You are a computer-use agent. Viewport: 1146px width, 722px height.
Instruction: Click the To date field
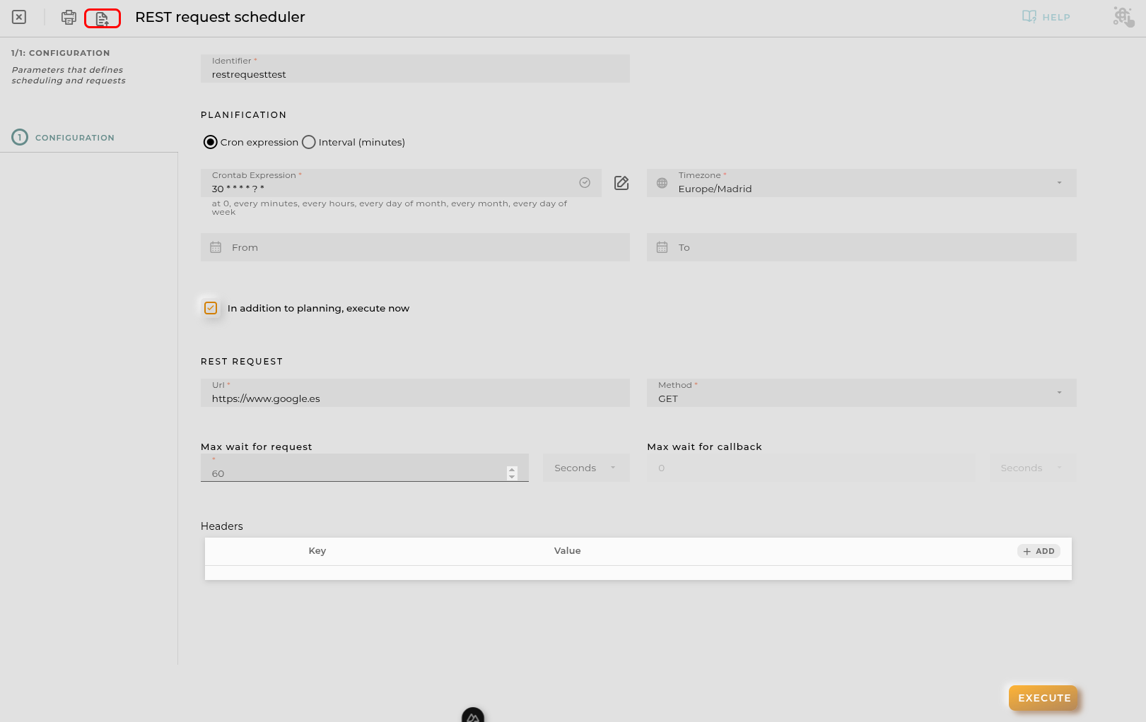click(862, 247)
